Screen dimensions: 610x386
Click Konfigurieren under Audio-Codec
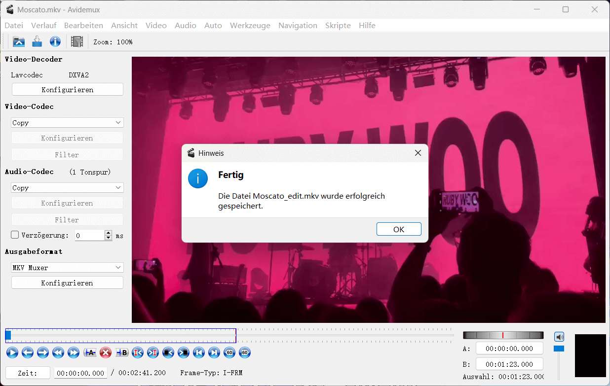[67, 203]
